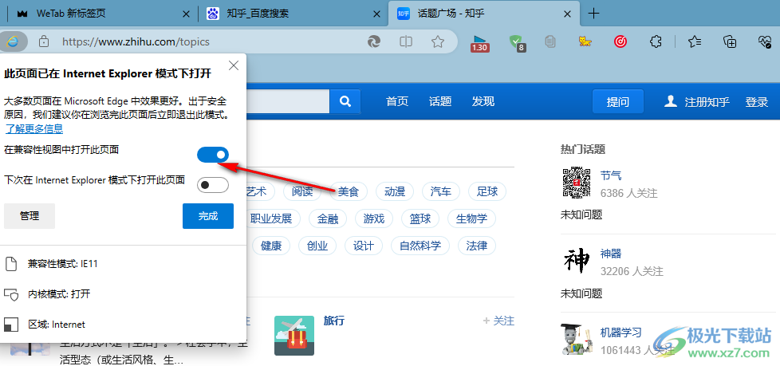Select the 话题广场 - 知乎 tab
Screen dimensions: 780x366
[483, 14]
